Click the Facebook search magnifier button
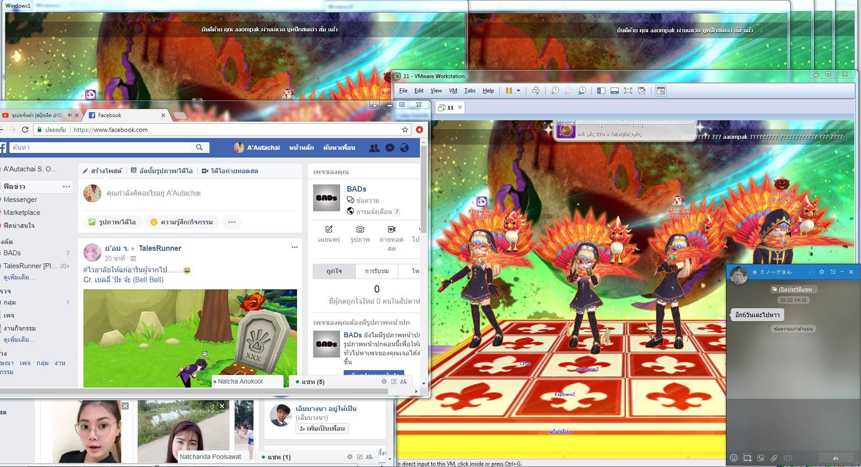Viewport: 861px width, 467px height. 200,147
